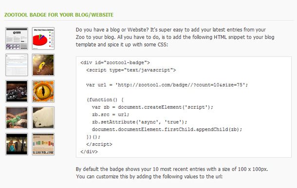Open the green lizard thumbnail
This screenshot has height=188, width=297.
(x=17, y=118)
